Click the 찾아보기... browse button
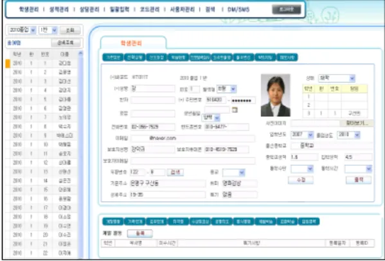This screenshot has width=385, height=261. pos(357,123)
